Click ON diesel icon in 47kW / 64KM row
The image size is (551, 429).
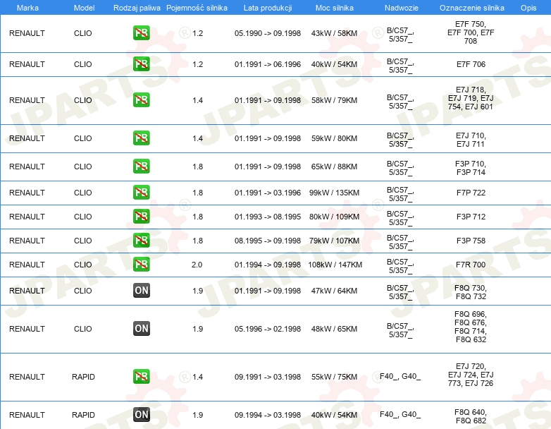click(x=141, y=290)
